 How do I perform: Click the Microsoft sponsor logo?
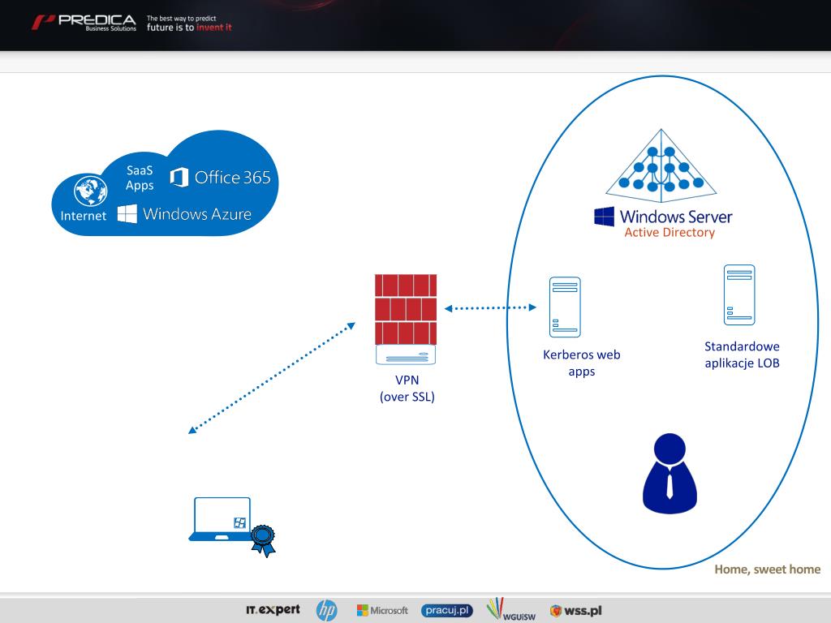382,610
